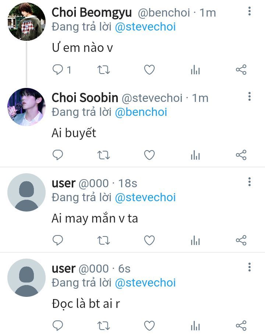View analytics on "Ai may mắn v ta" tweet
Image resolution: width=265 pixels, height=334 pixels.
(195, 240)
